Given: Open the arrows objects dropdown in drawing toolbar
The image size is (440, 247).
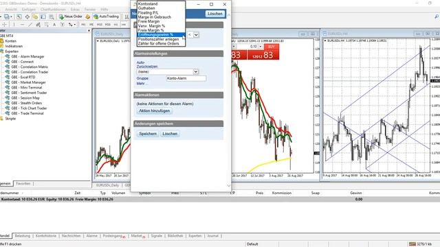Looking at the screenshot, I should point(72,25).
